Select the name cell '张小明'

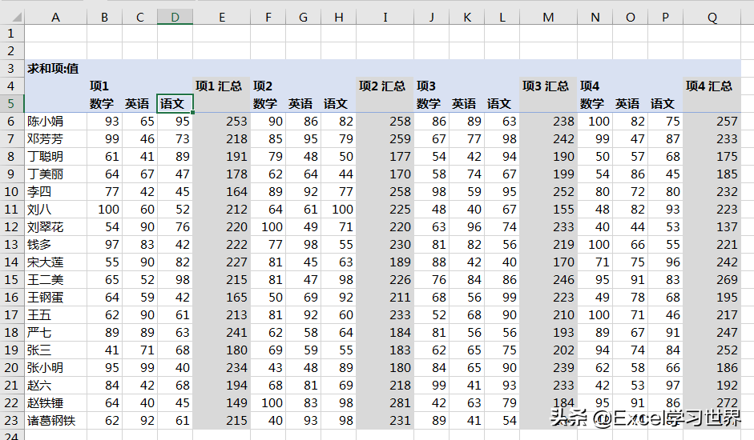(x=56, y=367)
